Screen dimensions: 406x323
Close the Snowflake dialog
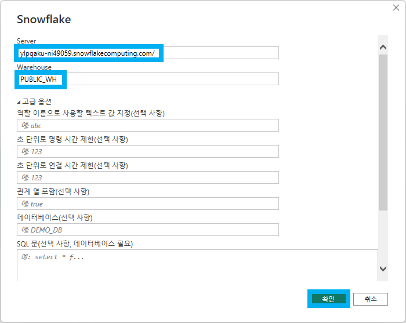(x=396, y=8)
